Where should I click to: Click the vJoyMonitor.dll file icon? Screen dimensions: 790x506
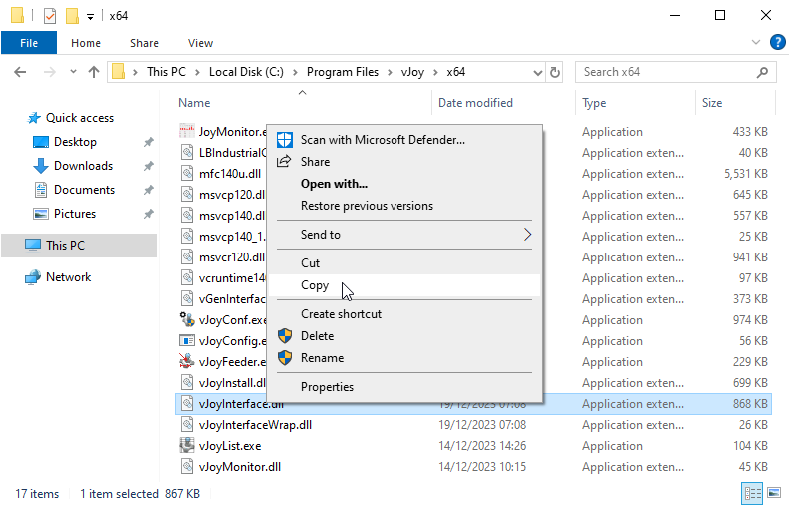click(187, 467)
